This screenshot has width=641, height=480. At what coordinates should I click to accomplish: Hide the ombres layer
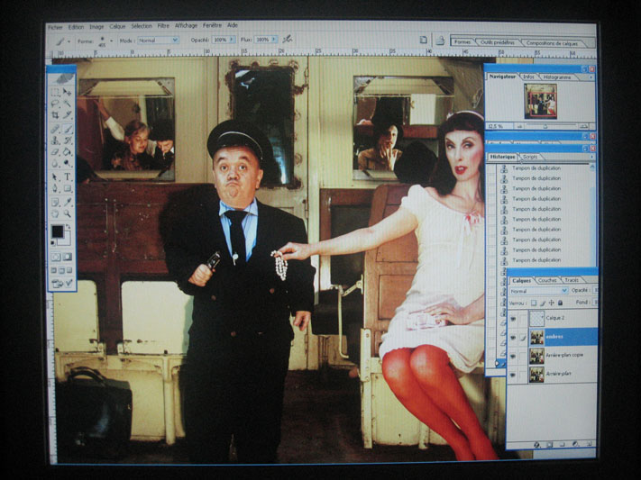pos(513,337)
